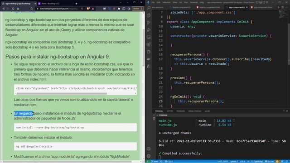
Task: Toggle the browser sidebar panel icon
Action: point(124,9)
